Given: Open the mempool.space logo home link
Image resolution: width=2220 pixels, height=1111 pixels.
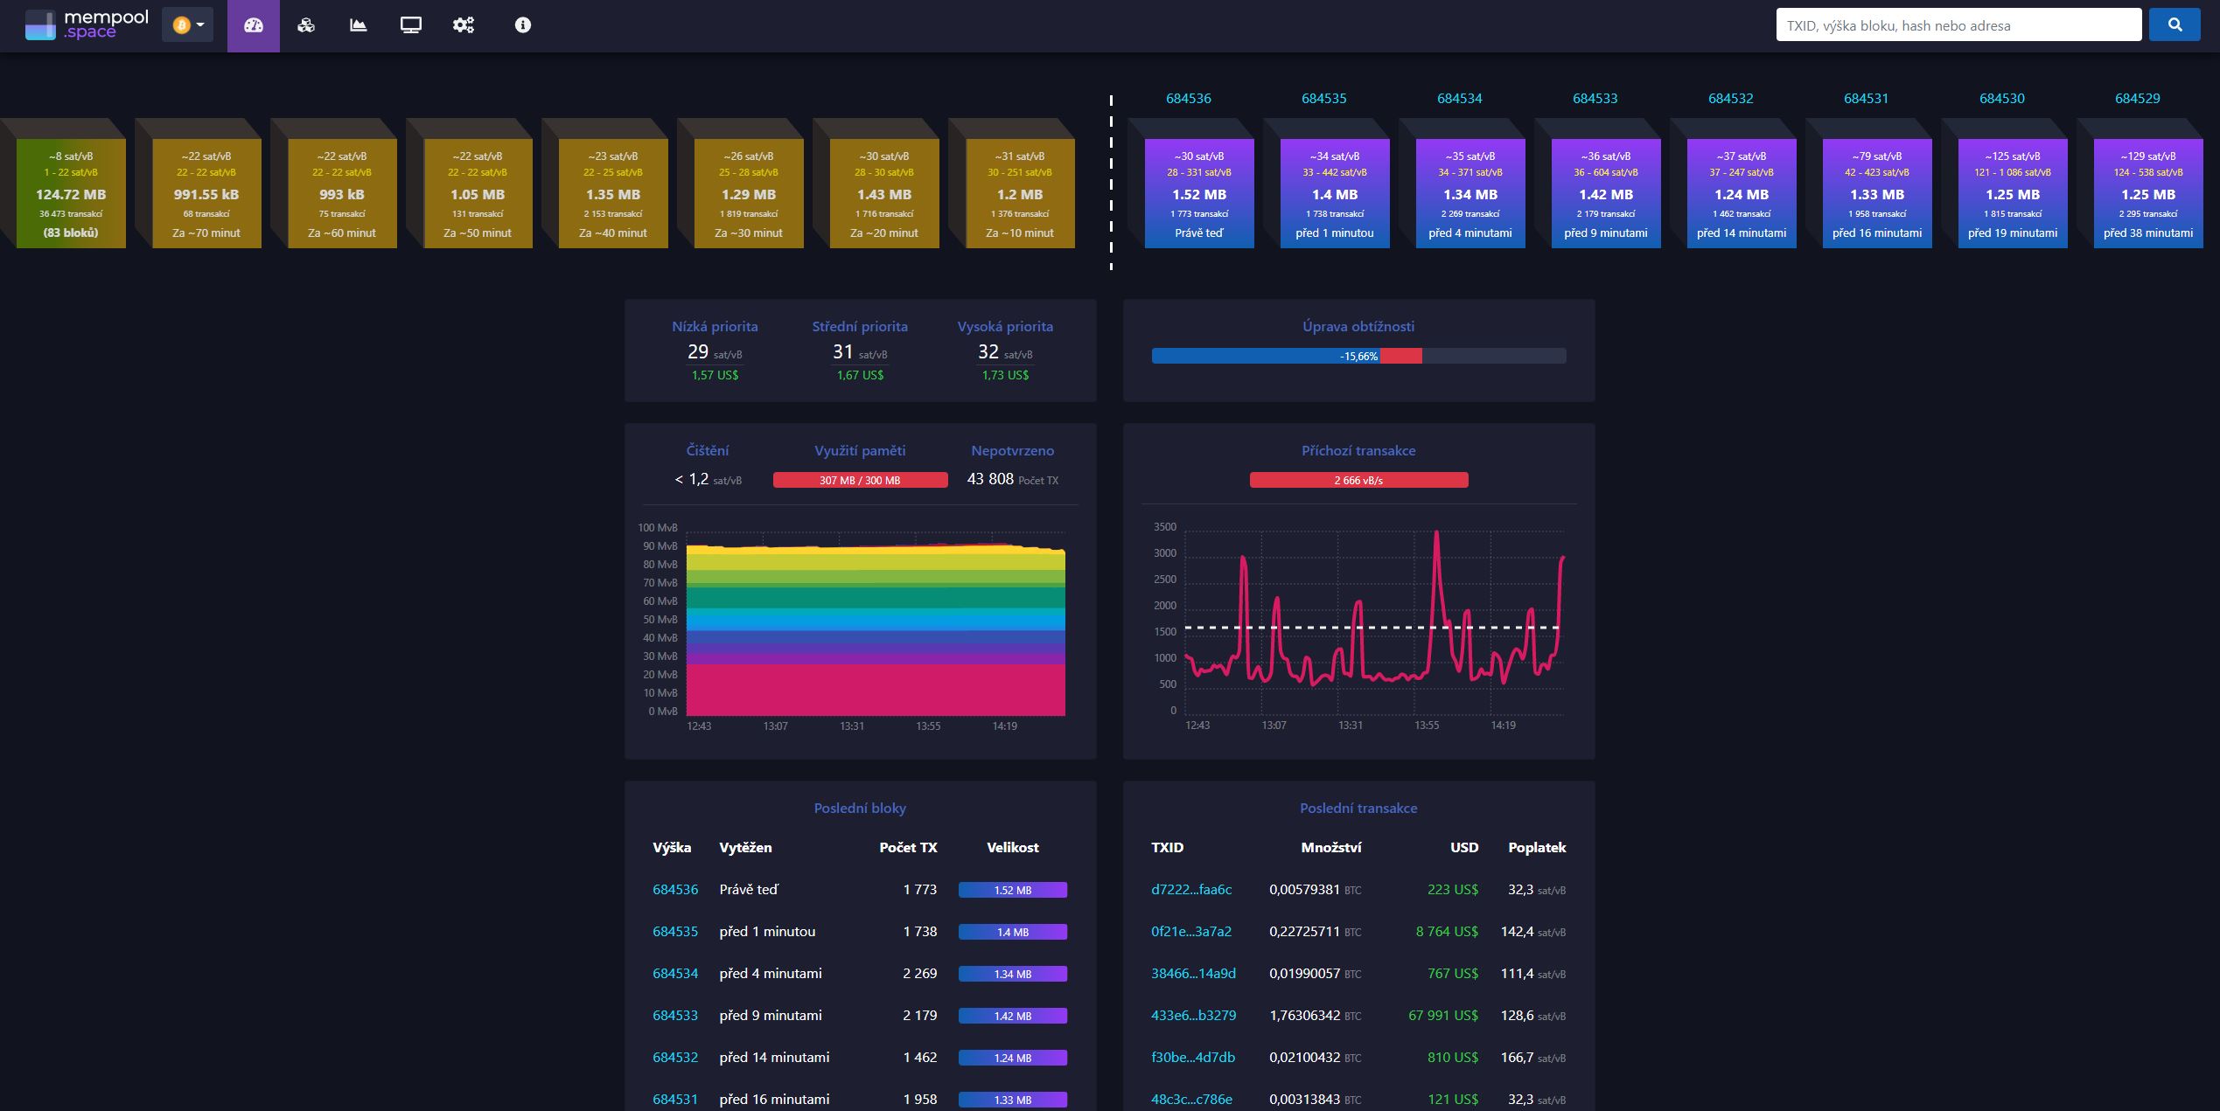Looking at the screenshot, I should 87,25.
